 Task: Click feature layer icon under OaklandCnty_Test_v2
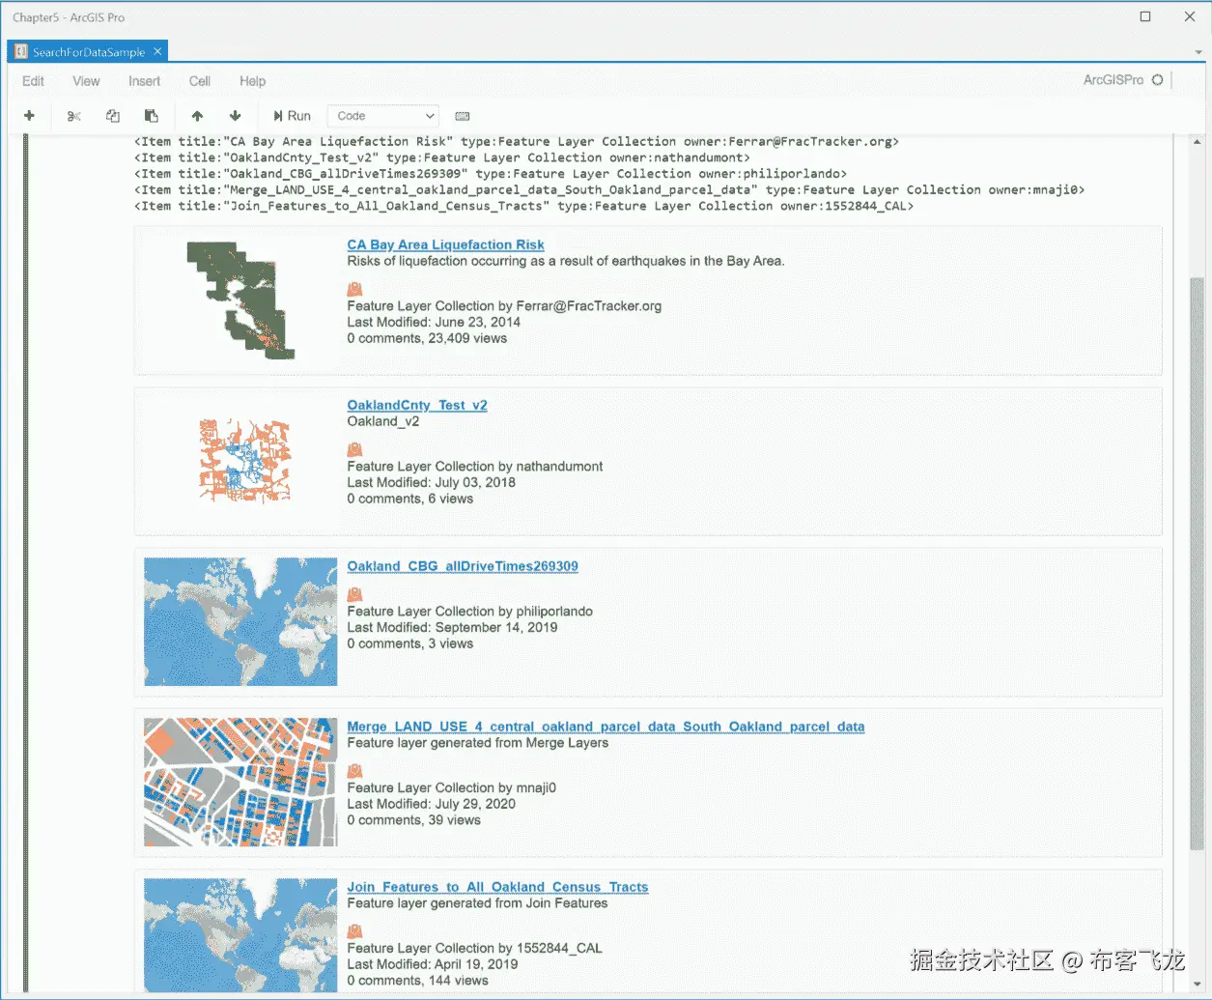point(354,449)
